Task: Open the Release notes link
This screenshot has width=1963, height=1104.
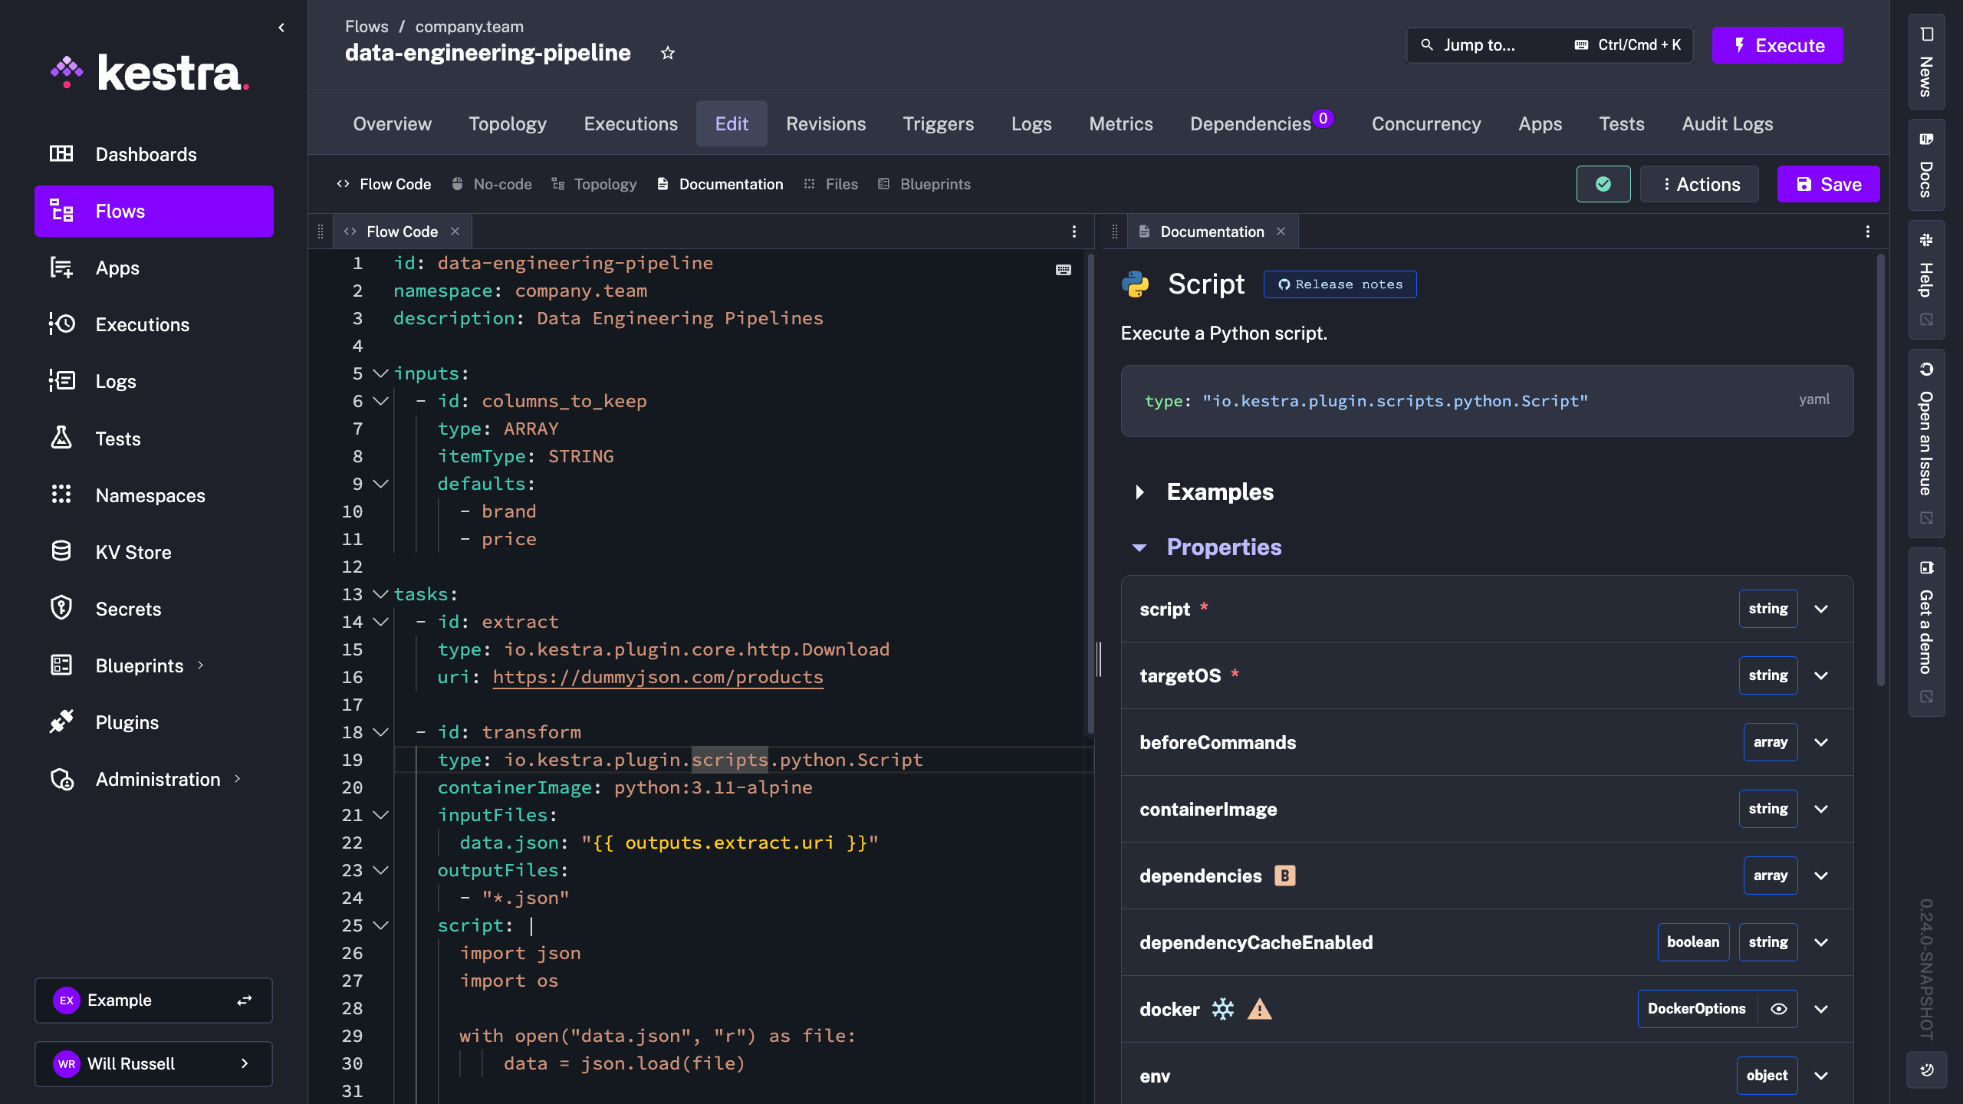Action: (1340, 284)
